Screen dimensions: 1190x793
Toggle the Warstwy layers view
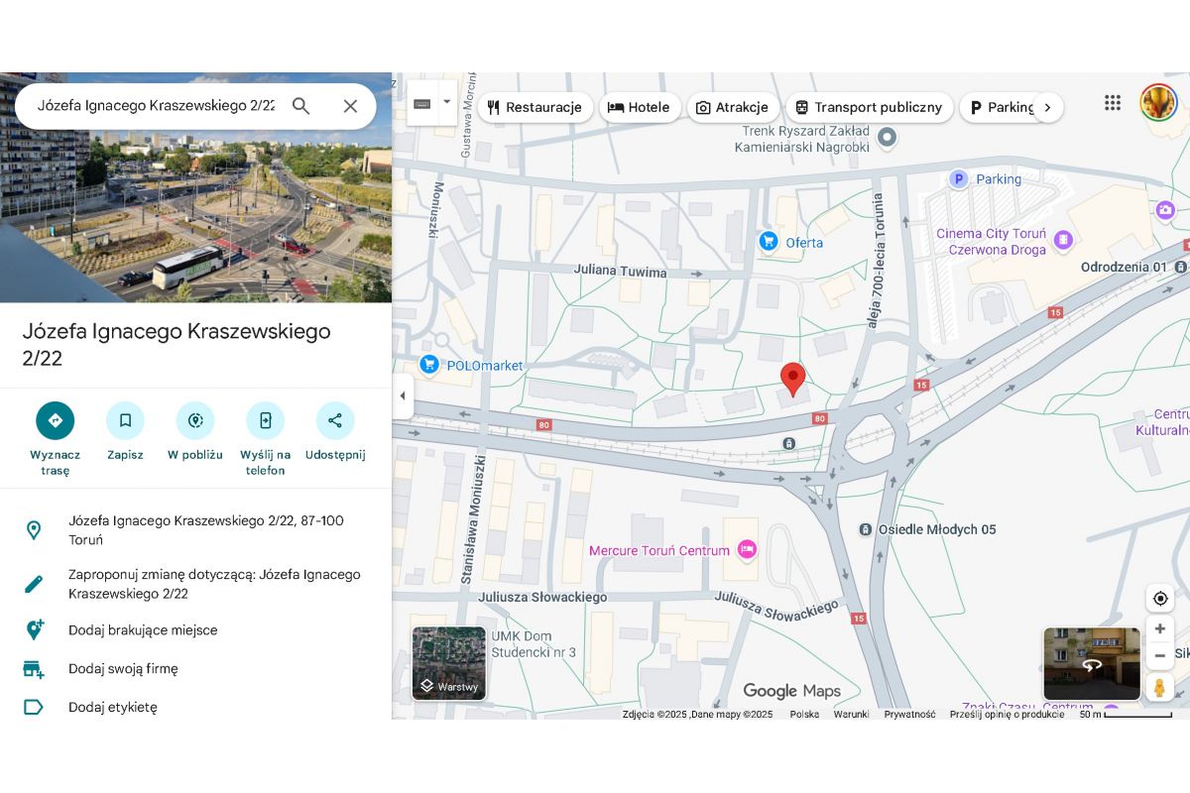pyautogui.click(x=449, y=663)
